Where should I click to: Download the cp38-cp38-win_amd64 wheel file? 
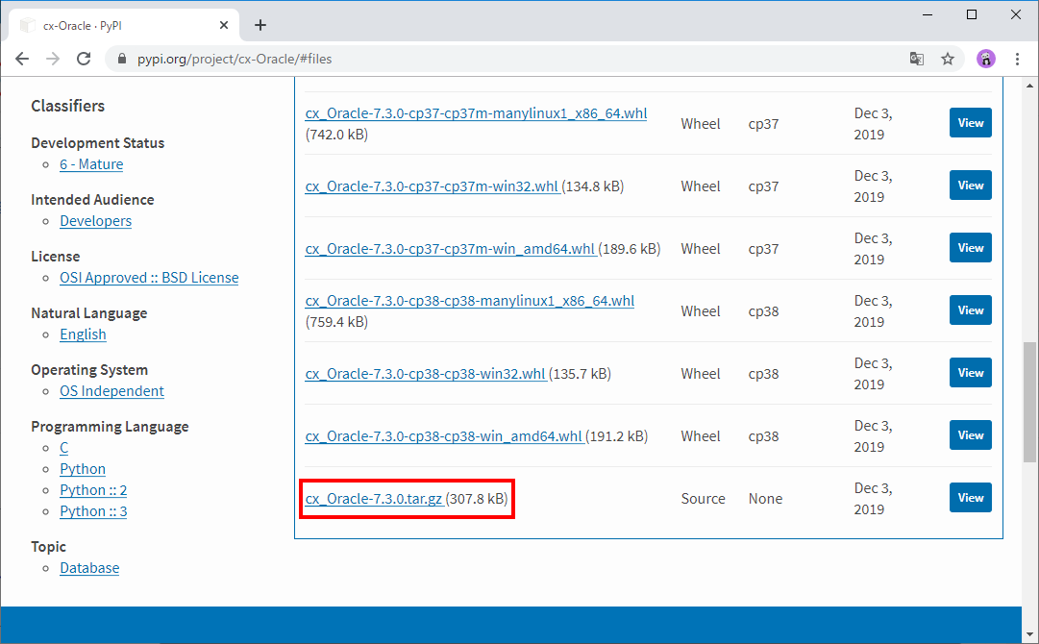[x=443, y=436]
